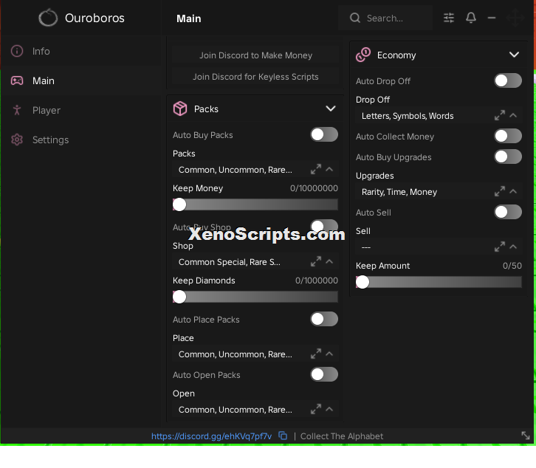Image resolution: width=536 pixels, height=468 pixels.
Task: Expand the Sell list fullscreen icon
Action: coord(499,247)
